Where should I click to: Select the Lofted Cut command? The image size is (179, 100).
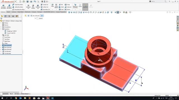[x=44, y=7]
